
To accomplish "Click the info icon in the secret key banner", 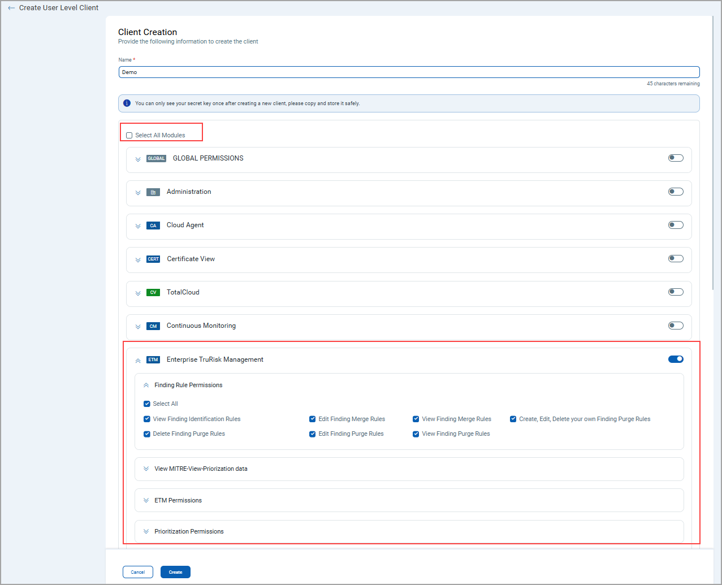I will click(x=127, y=103).
